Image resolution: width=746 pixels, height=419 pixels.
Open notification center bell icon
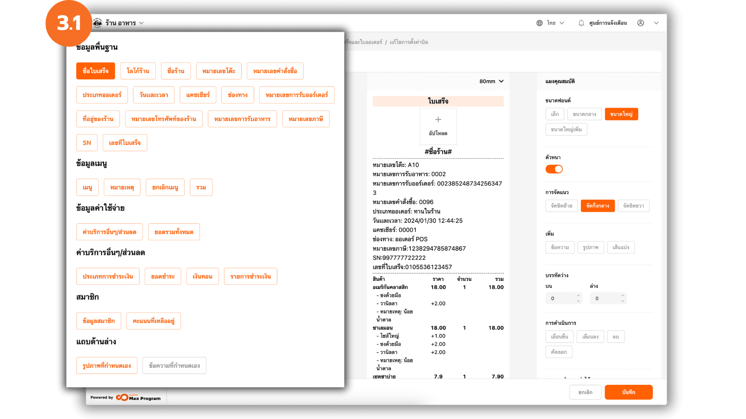tap(581, 23)
